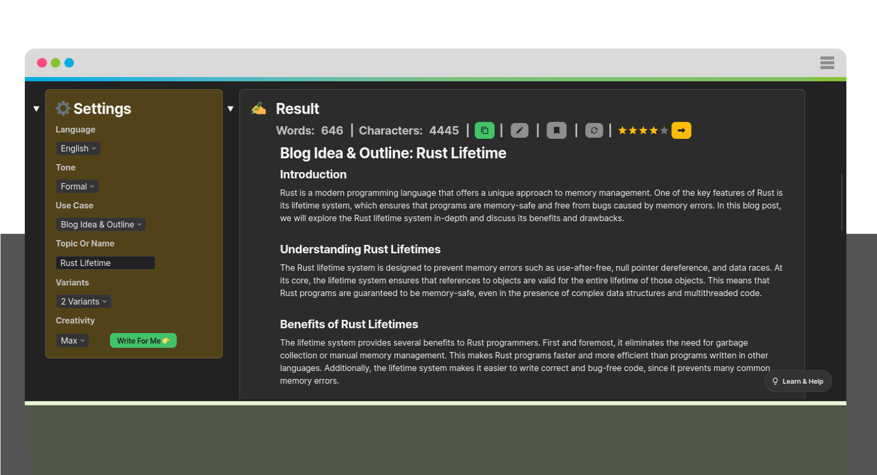
Task: Collapse the Result panel triangle
Action: [x=231, y=109]
